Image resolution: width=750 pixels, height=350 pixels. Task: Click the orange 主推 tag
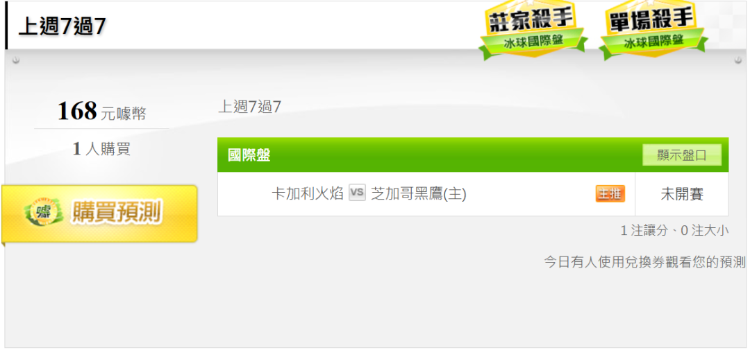(x=610, y=194)
